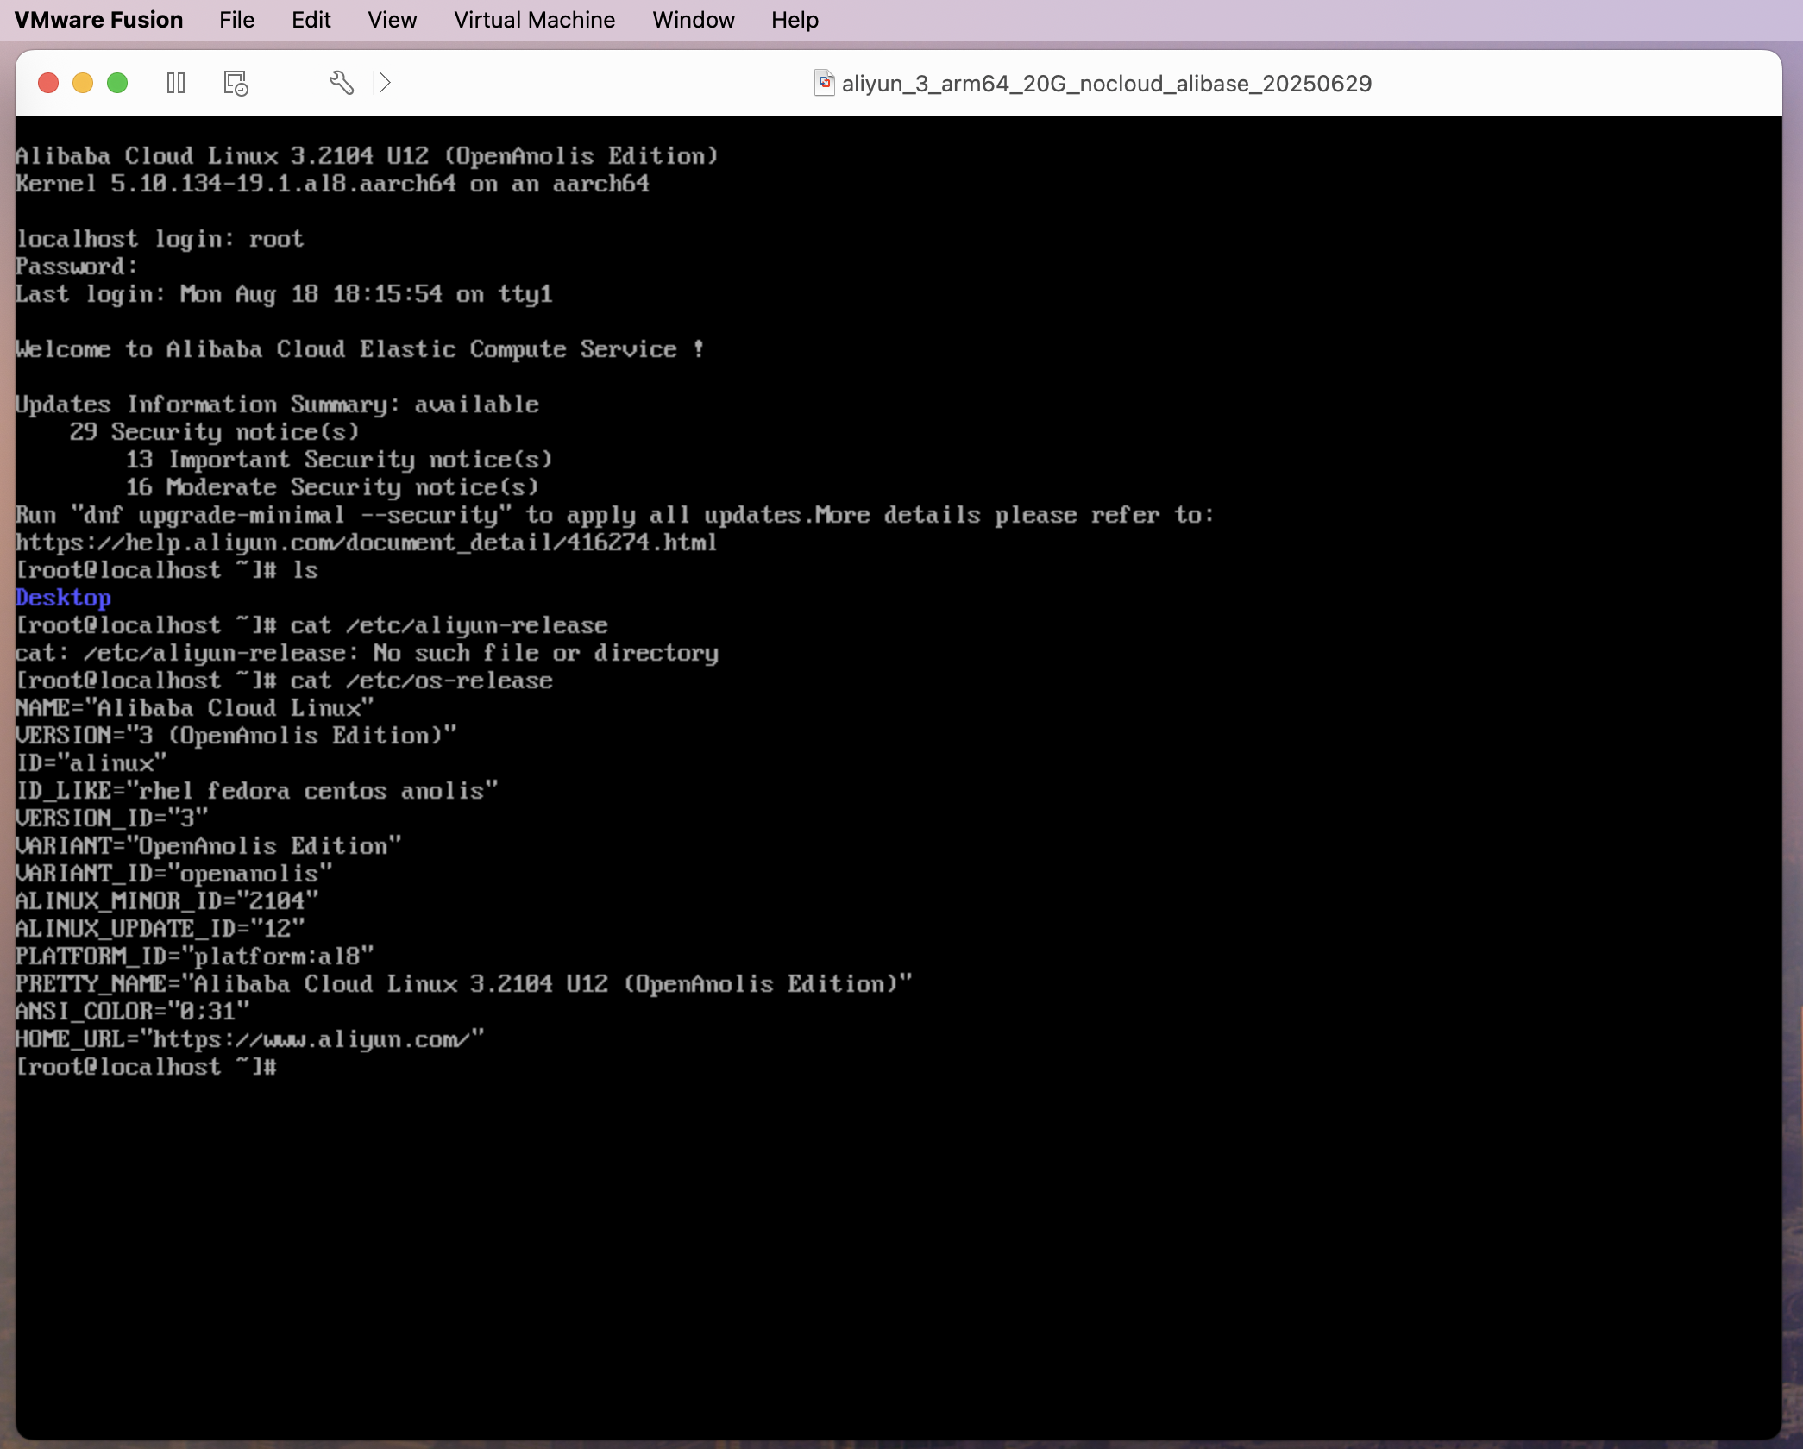
Task: Click the VM document icon in title
Action: tap(825, 83)
